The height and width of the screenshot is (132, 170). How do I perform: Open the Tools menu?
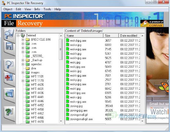(47, 9)
